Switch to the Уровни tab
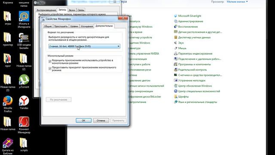This screenshot has height=155, width=275. (x=74, y=26)
